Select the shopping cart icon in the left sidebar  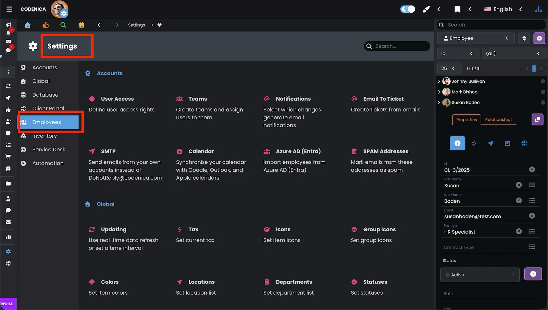8,157
